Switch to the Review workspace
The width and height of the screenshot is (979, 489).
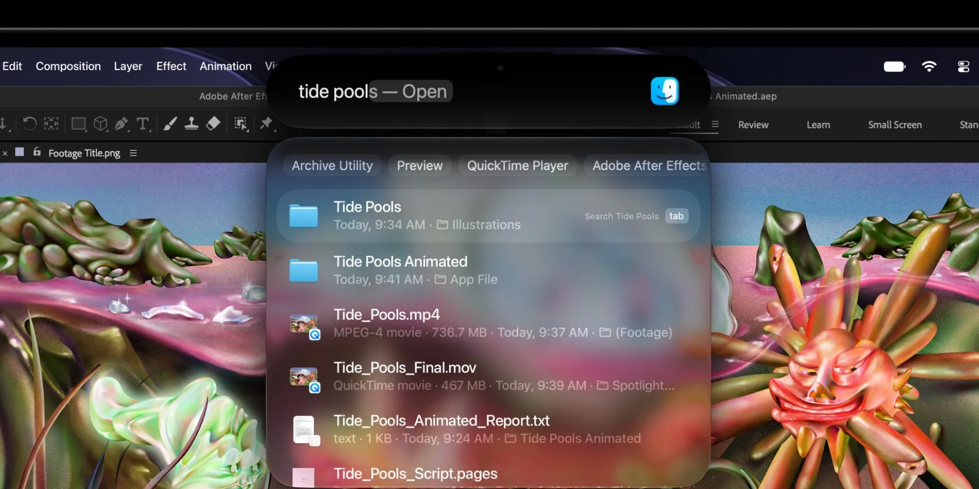753,125
